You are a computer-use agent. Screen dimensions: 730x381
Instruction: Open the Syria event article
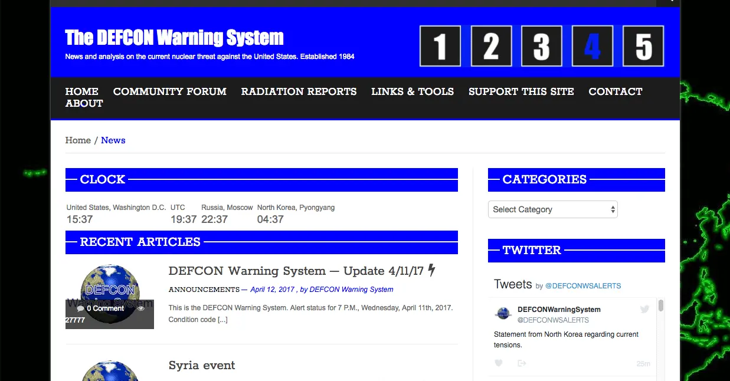point(202,365)
